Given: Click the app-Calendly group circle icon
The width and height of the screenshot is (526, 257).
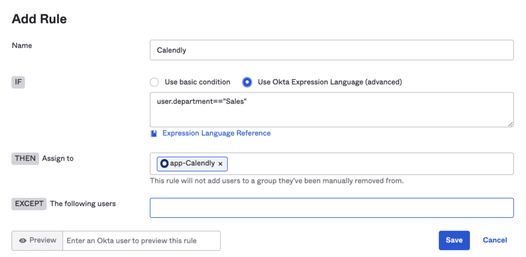Looking at the screenshot, I should click(x=164, y=163).
